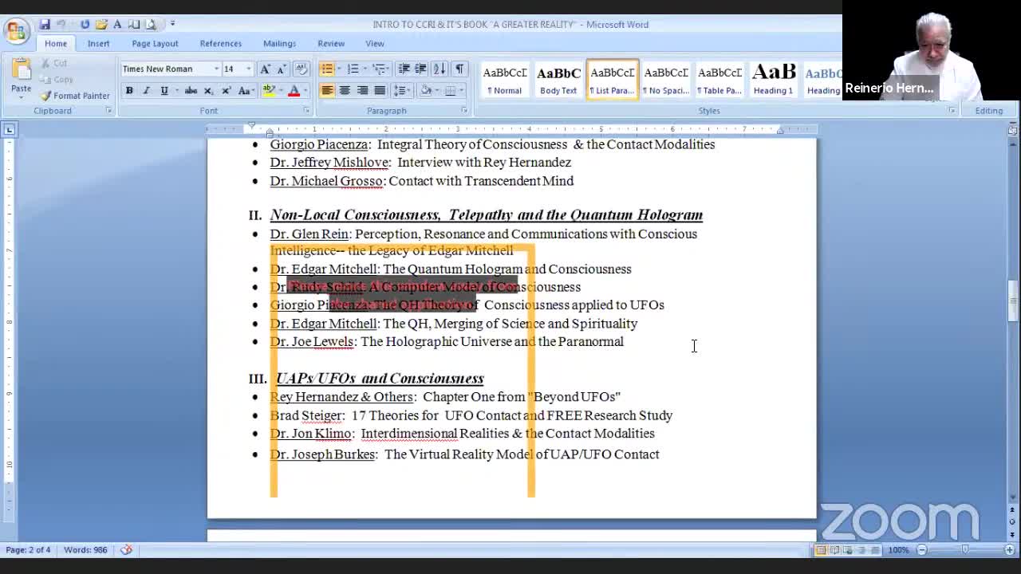Screen dimensions: 1021x574
Task: Switch to the References tab
Action: [x=221, y=44]
